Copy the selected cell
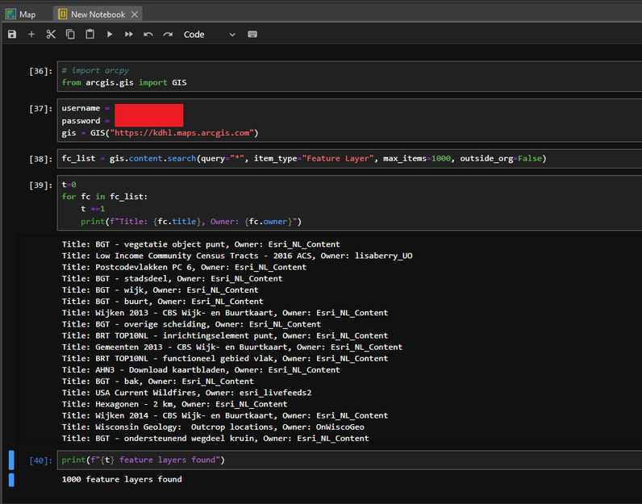 point(70,35)
